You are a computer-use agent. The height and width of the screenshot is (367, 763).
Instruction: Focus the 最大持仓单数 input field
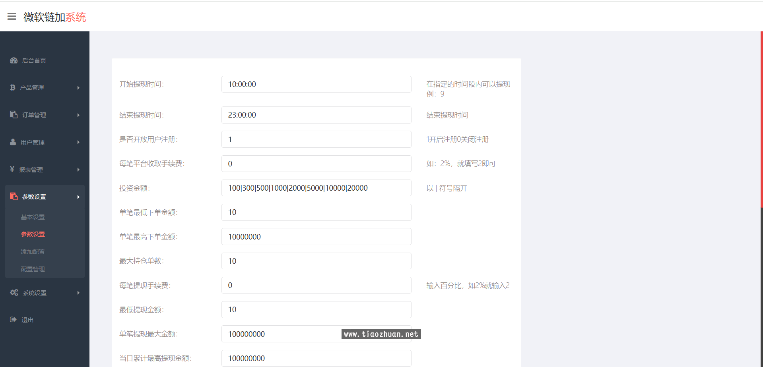click(x=316, y=261)
